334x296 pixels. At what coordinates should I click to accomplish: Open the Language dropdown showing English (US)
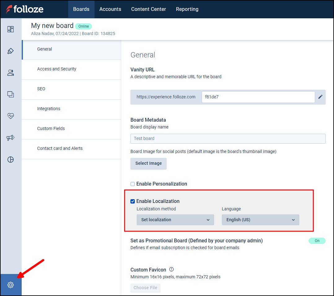tap(260, 220)
